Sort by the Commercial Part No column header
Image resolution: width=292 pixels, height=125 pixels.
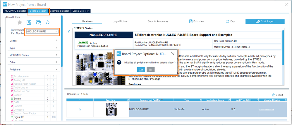click(150, 100)
